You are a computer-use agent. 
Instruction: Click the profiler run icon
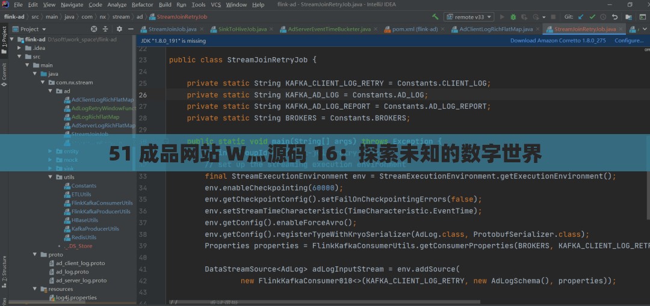coord(536,17)
